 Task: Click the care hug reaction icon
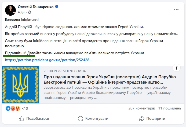(17, 108)
